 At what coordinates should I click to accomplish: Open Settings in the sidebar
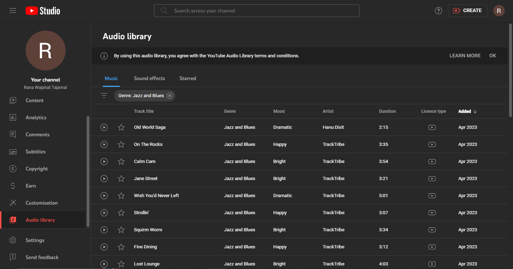43,240
